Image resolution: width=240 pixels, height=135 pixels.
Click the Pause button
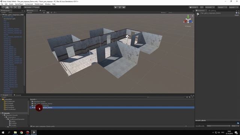(x=120, y=7)
